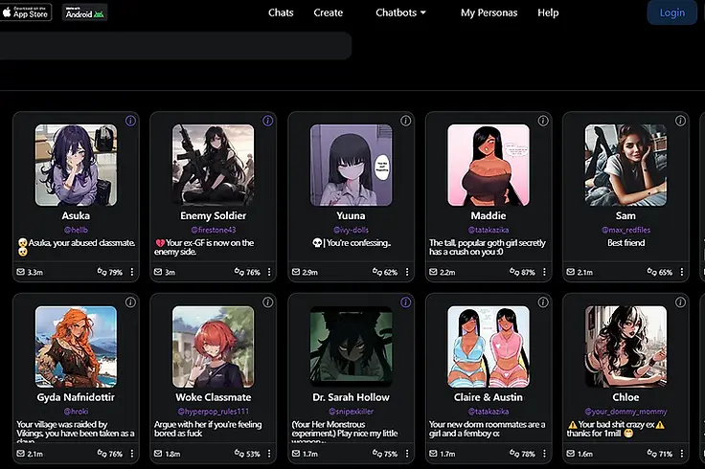The height and width of the screenshot is (469, 705).
Task: Open the My Personas page
Action: (489, 12)
